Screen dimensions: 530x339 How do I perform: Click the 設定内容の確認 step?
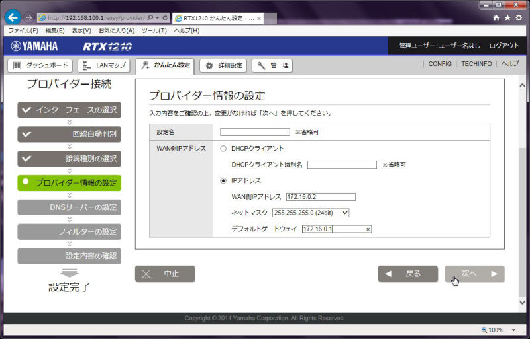[70, 256]
